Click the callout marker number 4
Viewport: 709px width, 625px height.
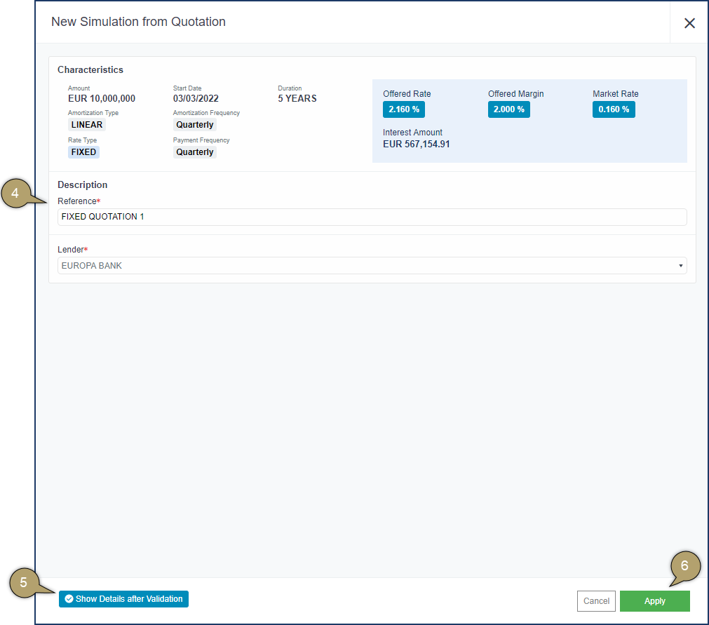point(15,194)
